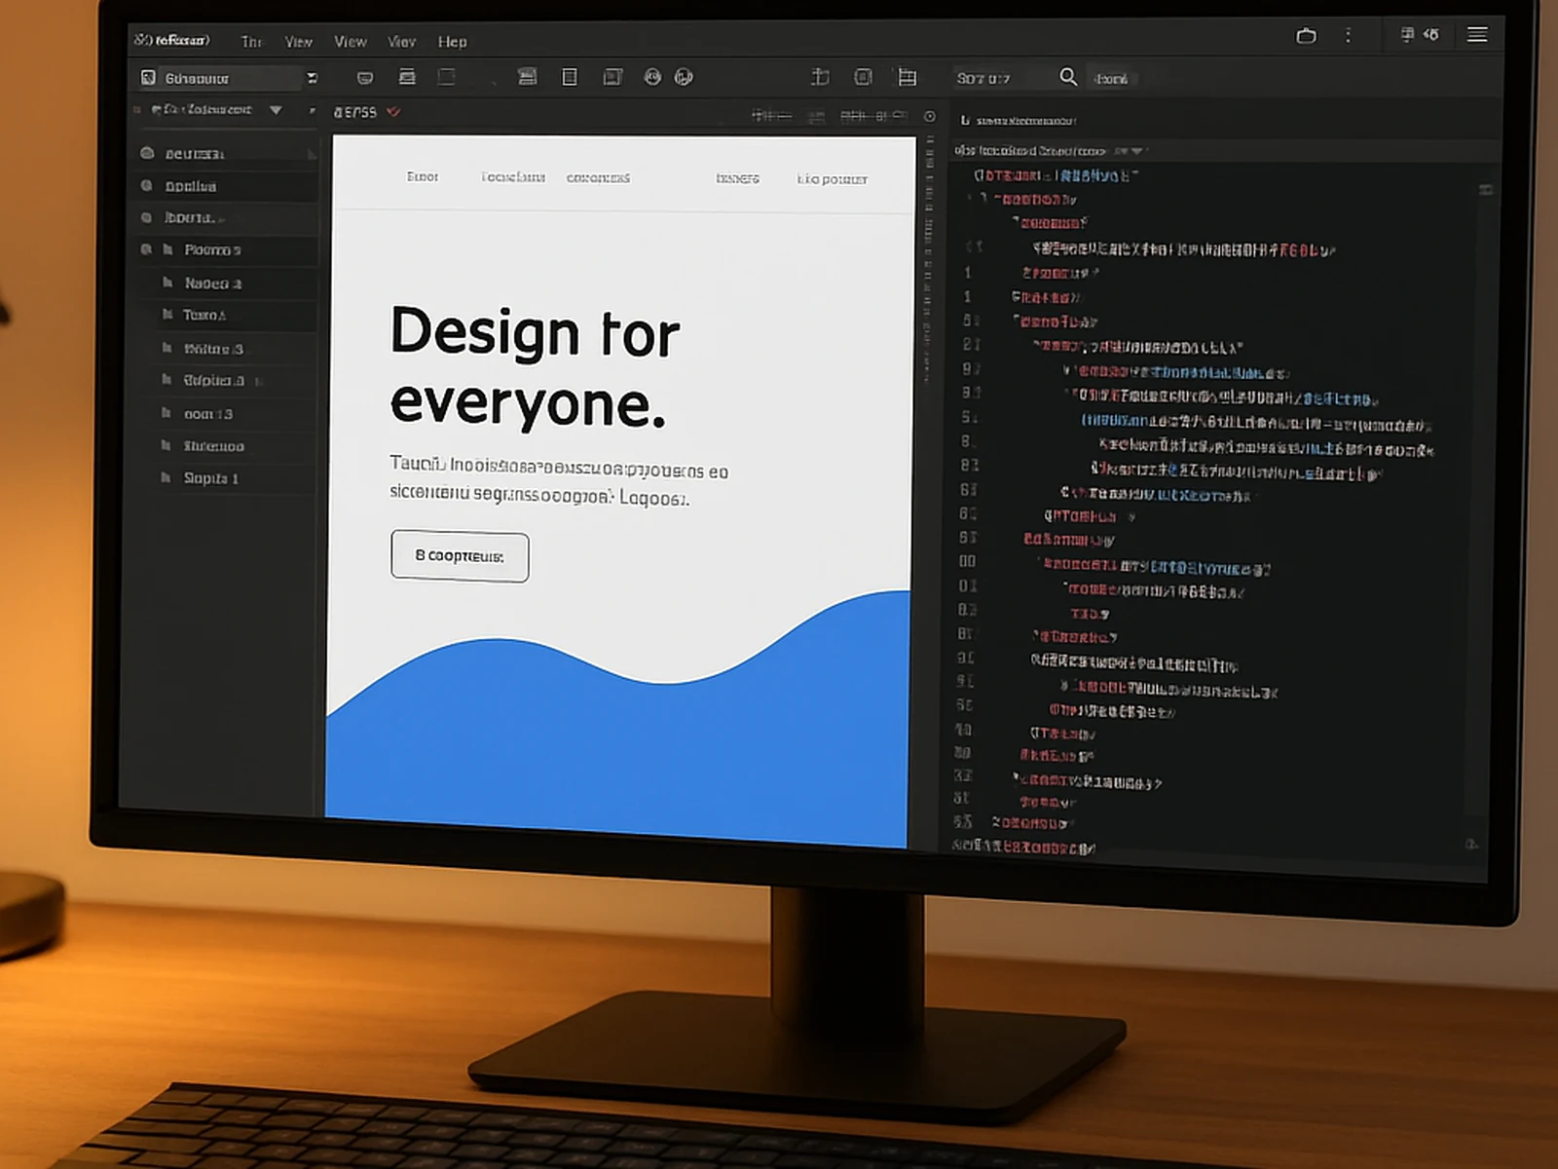Toggle the eye icon on the second sidebar row

147,185
